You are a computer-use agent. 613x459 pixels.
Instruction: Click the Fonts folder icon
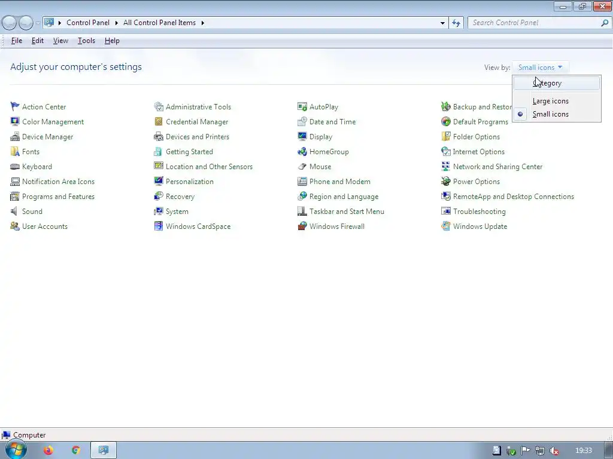15,151
